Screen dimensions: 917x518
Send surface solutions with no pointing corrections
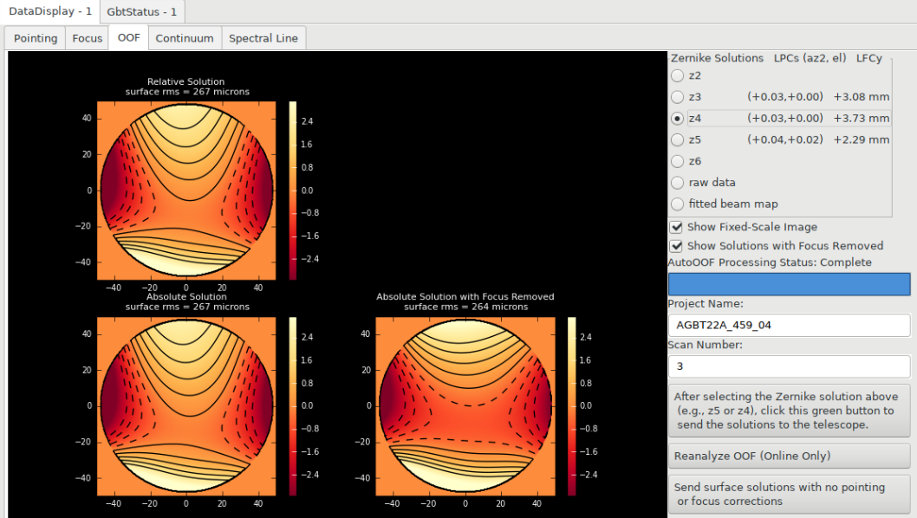[x=789, y=494]
